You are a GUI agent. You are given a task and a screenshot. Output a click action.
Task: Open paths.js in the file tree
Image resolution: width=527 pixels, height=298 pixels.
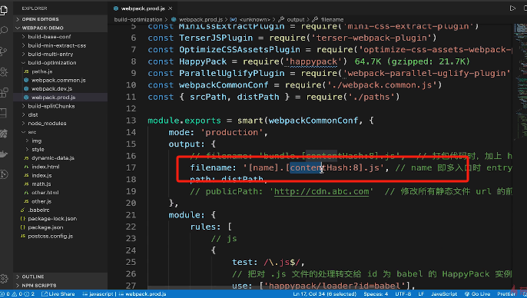coord(61,71)
